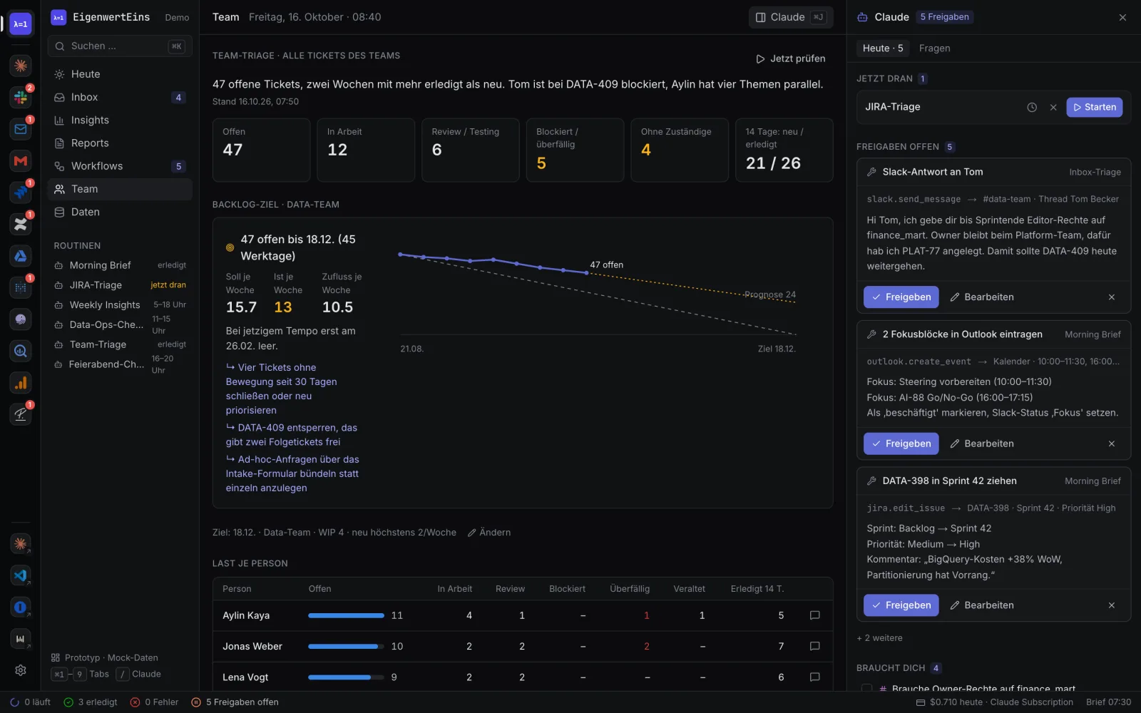This screenshot has height=713, width=1141.
Task: Open the blue envelope mail icon
Action: (21, 129)
